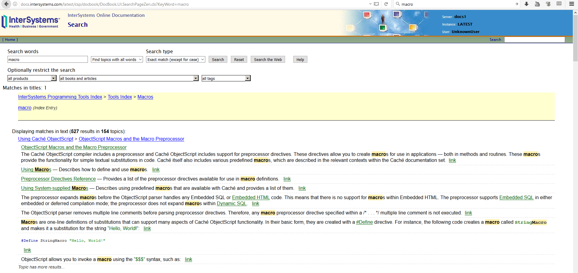Click link below #Define StringMacro code
The height and width of the screenshot is (273, 578).
pos(27,250)
